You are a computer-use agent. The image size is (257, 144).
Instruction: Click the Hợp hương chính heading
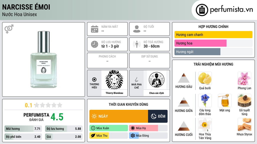(x=213, y=26)
